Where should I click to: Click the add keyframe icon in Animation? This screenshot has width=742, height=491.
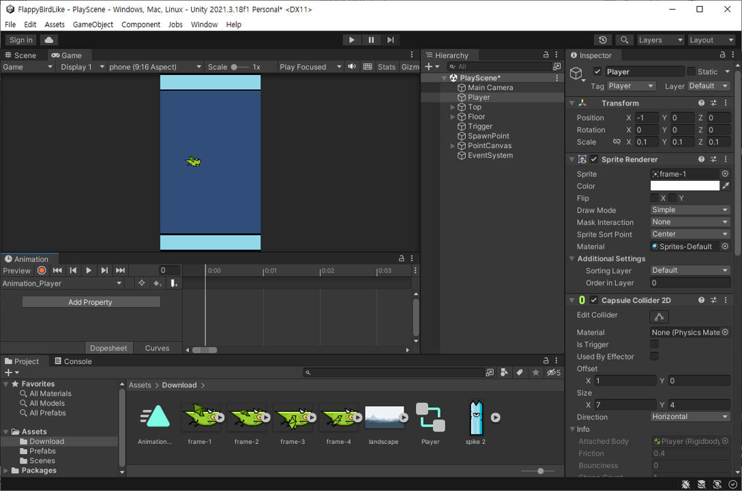158,283
